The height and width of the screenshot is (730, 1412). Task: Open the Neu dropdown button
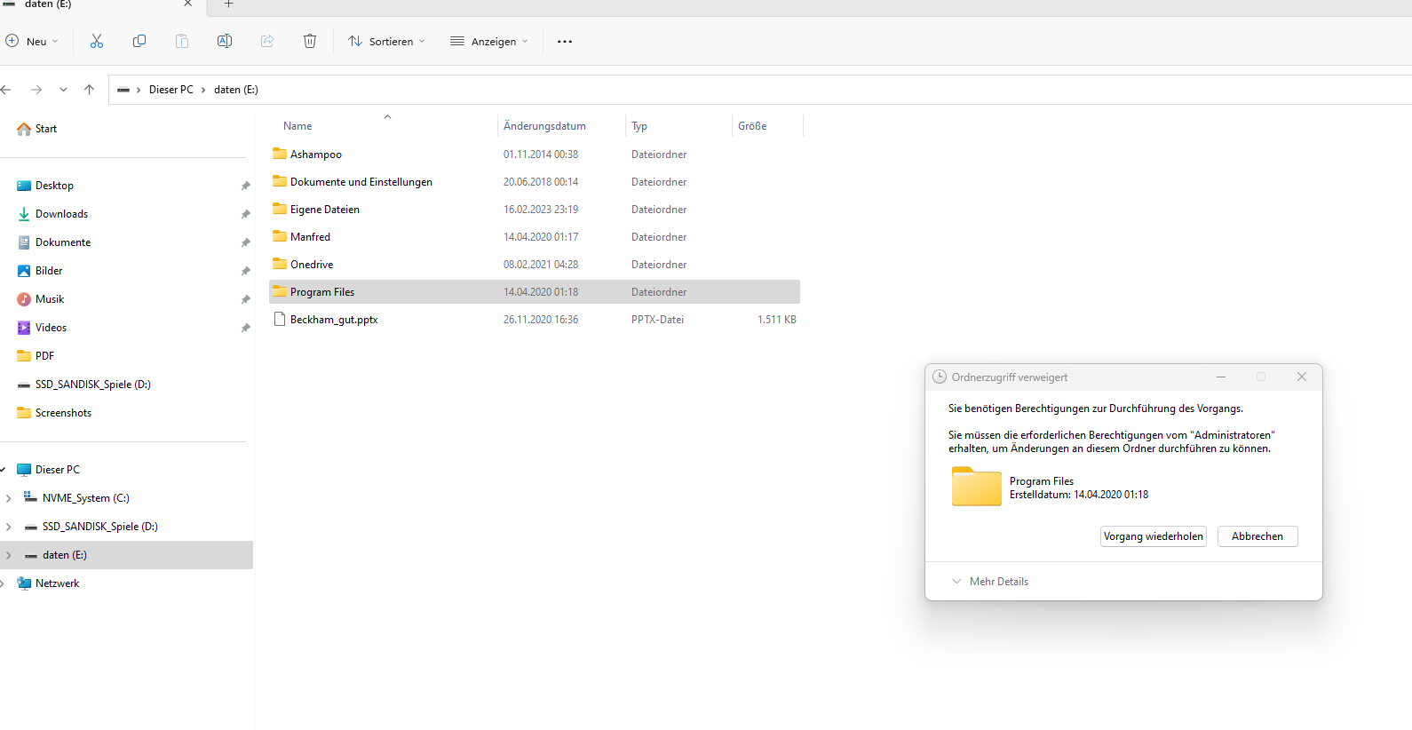(x=32, y=42)
